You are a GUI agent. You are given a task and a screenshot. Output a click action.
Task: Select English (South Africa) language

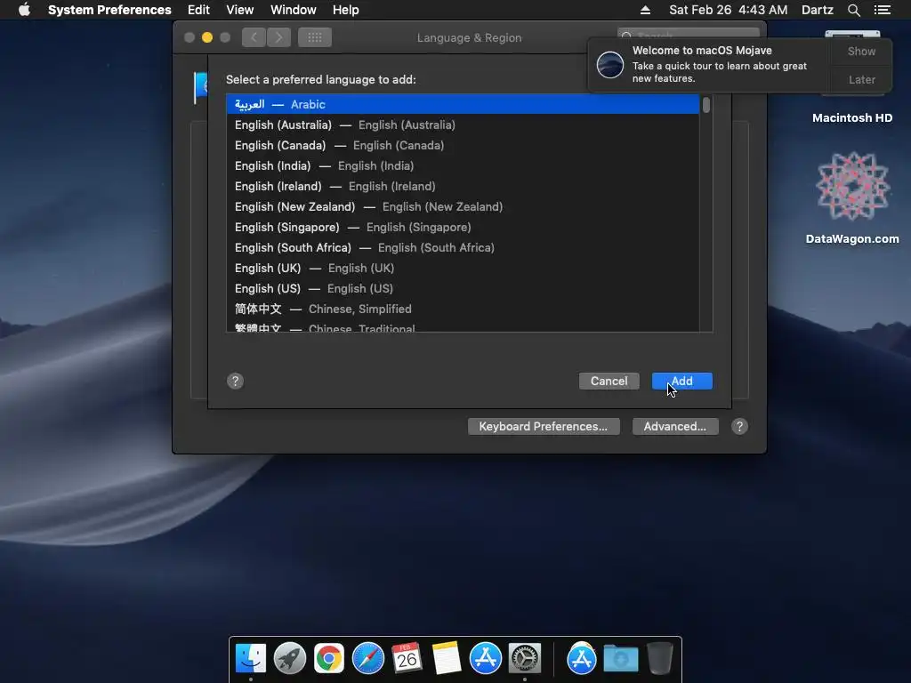click(463, 247)
